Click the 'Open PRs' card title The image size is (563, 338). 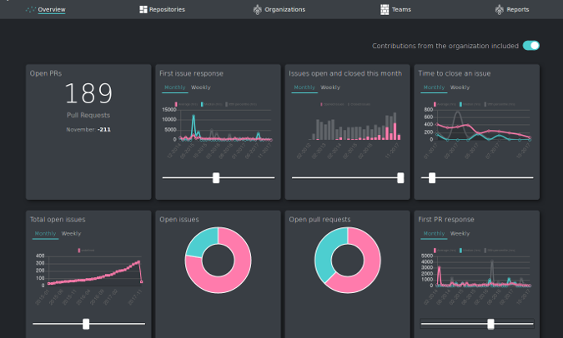point(46,73)
